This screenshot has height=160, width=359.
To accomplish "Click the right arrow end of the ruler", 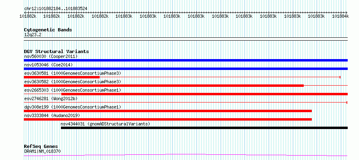I will [x=346, y=12].
